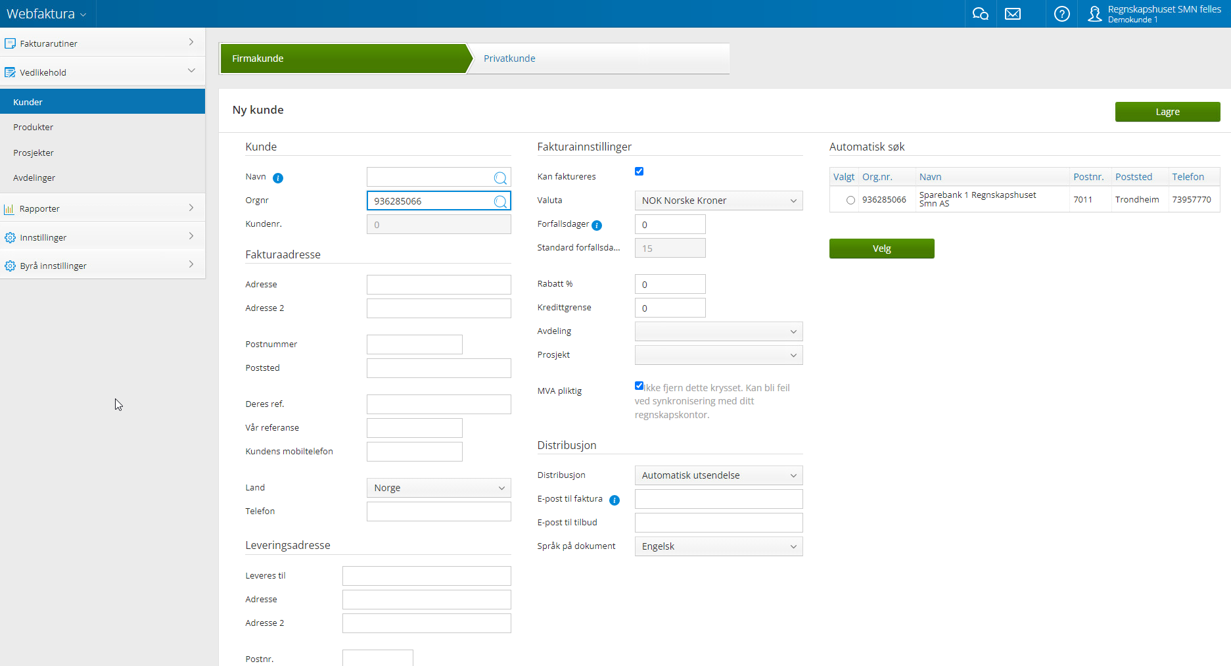Image resolution: width=1231 pixels, height=666 pixels.
Task: Open the chat messages icon in header
Action: (980, 14)
